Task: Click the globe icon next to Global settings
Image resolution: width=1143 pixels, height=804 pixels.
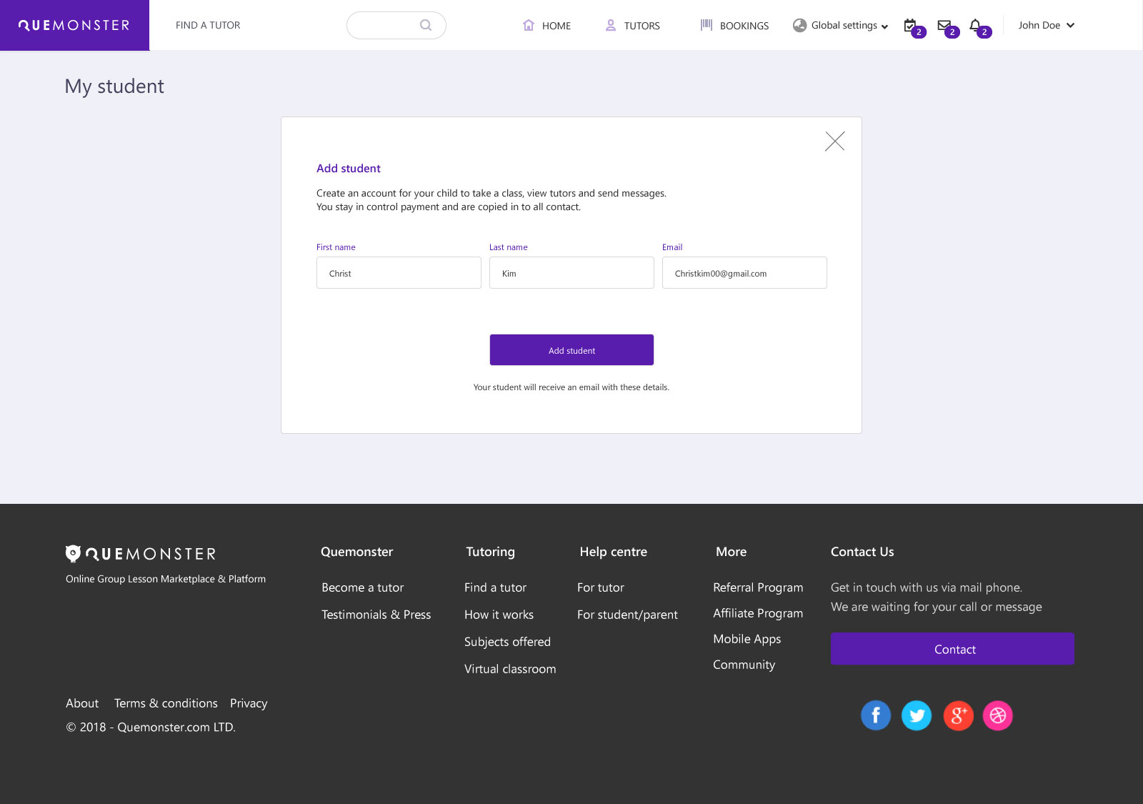Action: pyautogui.click(x=798, y=25)
